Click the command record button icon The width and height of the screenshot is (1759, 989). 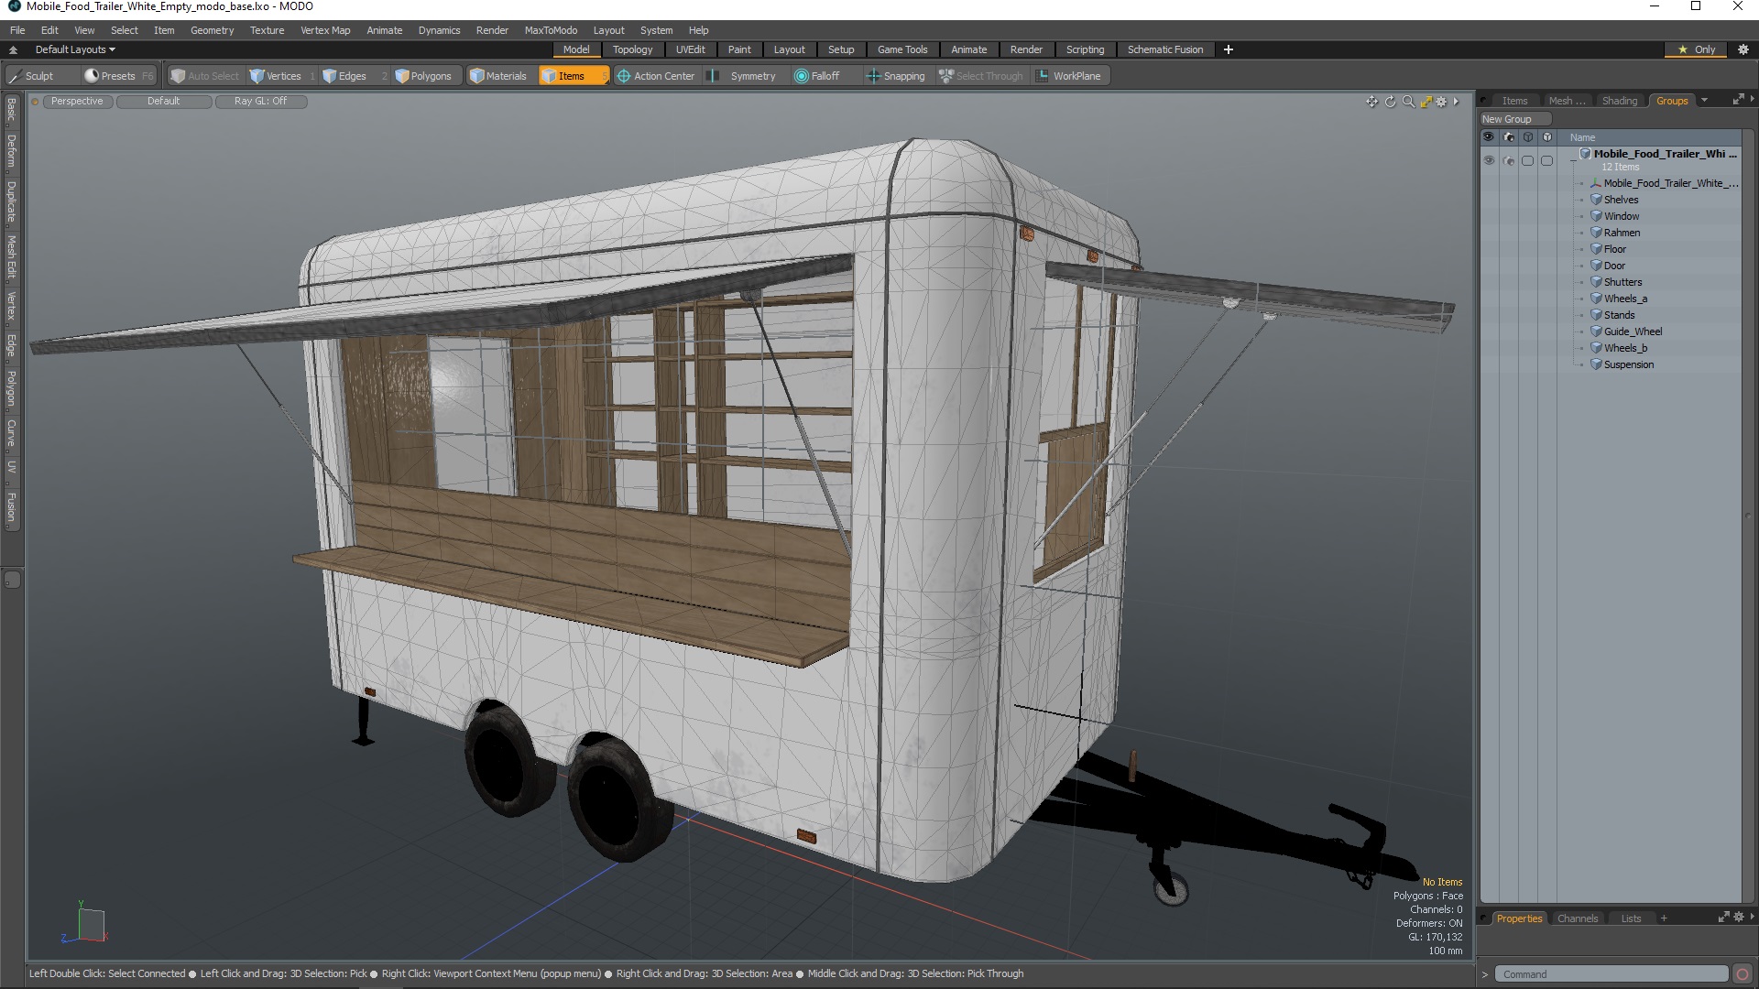click(1743, 974)
